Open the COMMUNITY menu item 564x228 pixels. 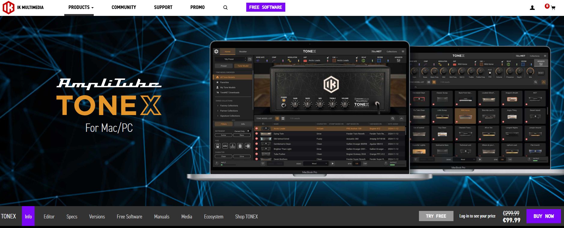pyautogui.click(x=124, y=7)
